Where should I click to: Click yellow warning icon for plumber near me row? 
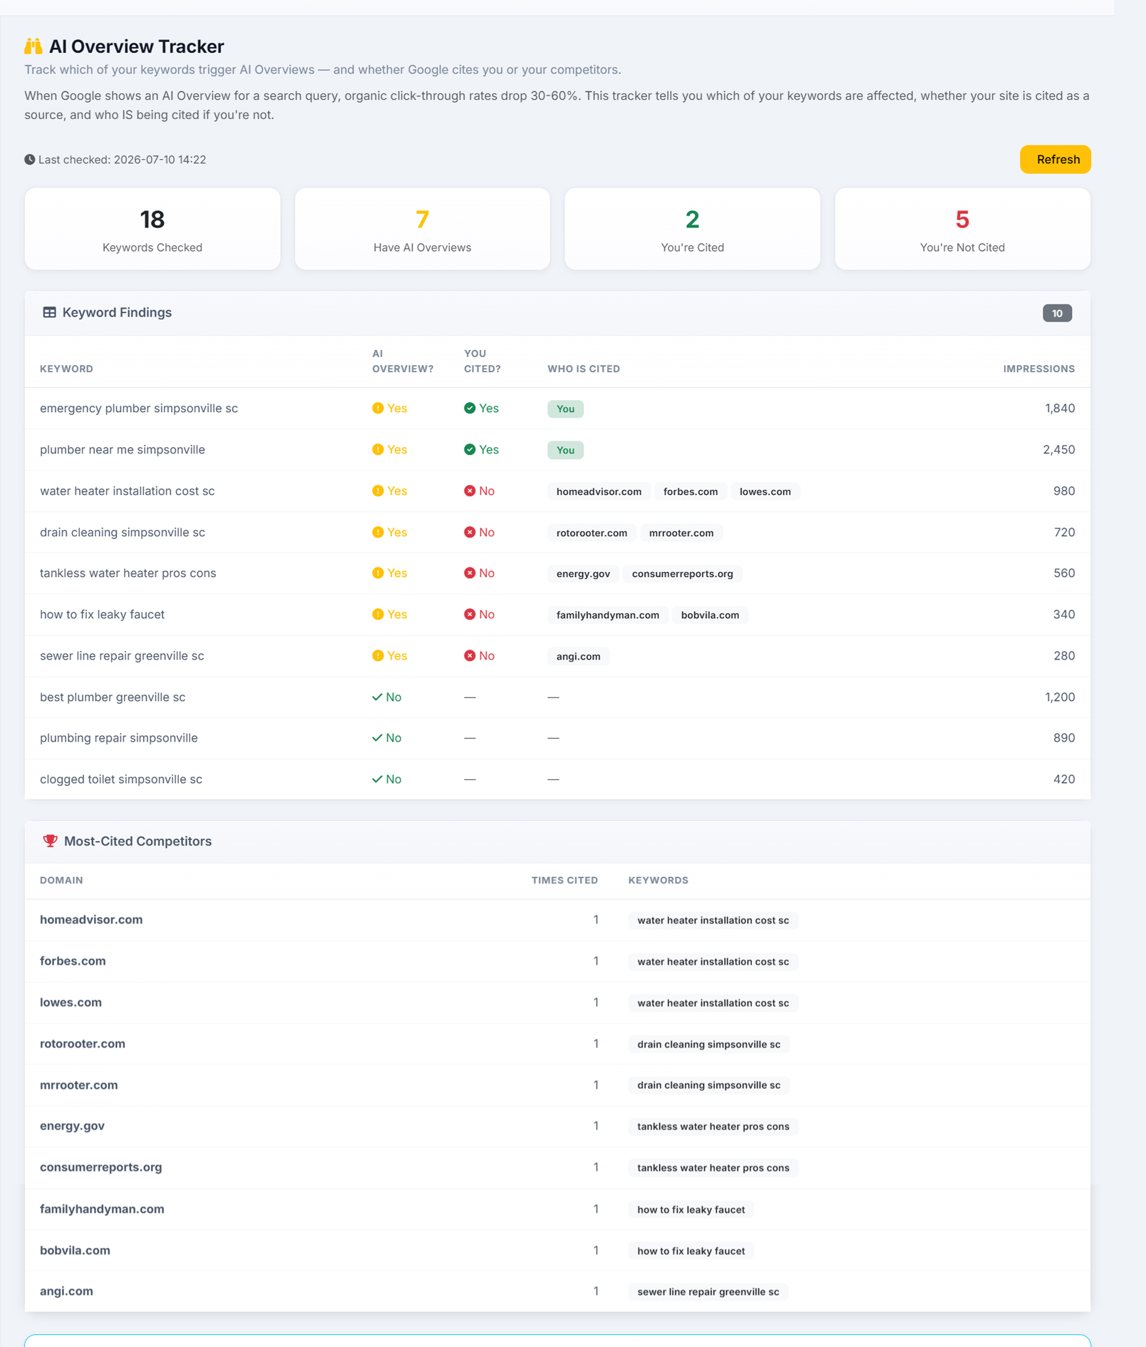(x=378, y=449)
